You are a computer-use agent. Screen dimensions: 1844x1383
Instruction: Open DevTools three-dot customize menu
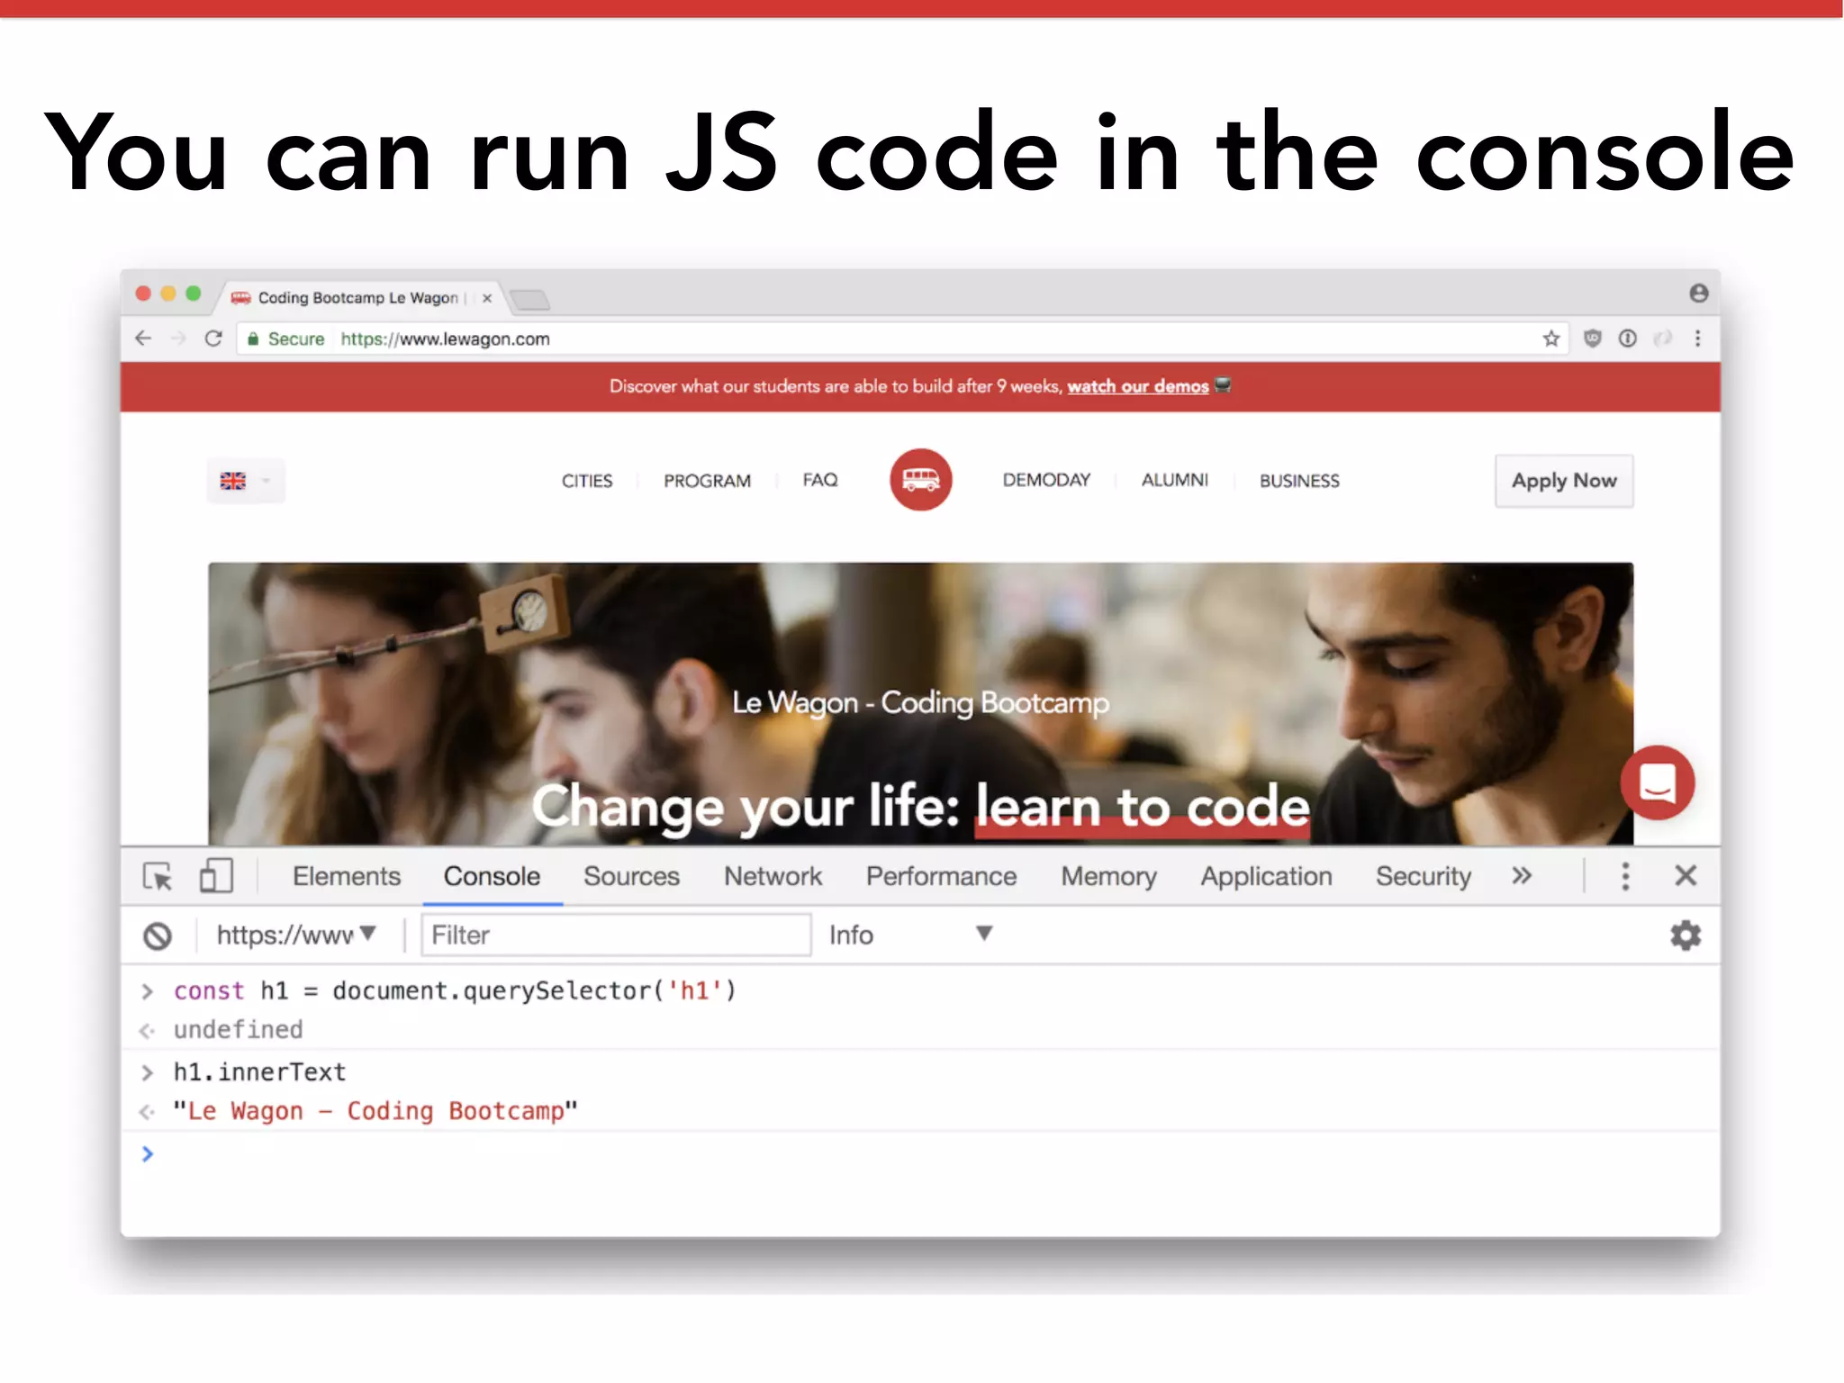1625,876
